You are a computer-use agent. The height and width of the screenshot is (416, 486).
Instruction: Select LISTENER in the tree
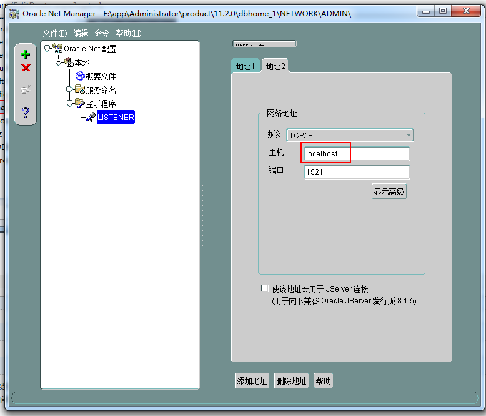pos(116,117)
